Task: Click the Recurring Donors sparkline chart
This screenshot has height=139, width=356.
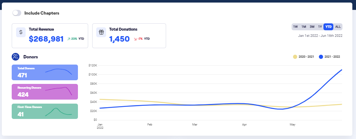Action: coord(59,91)
